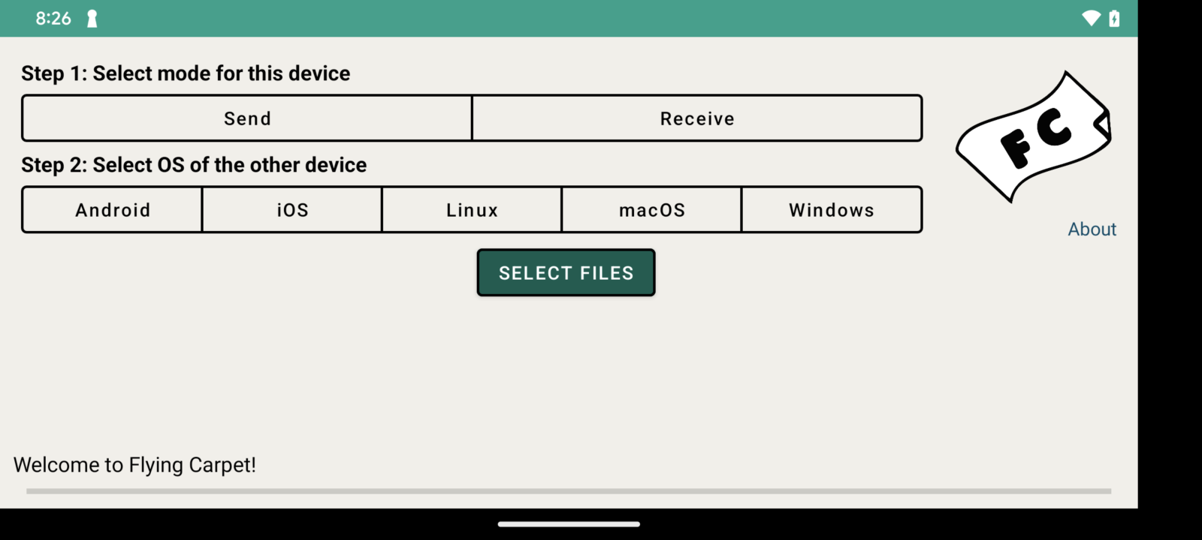Tap the Step 1 mode heading

point(186,73)
